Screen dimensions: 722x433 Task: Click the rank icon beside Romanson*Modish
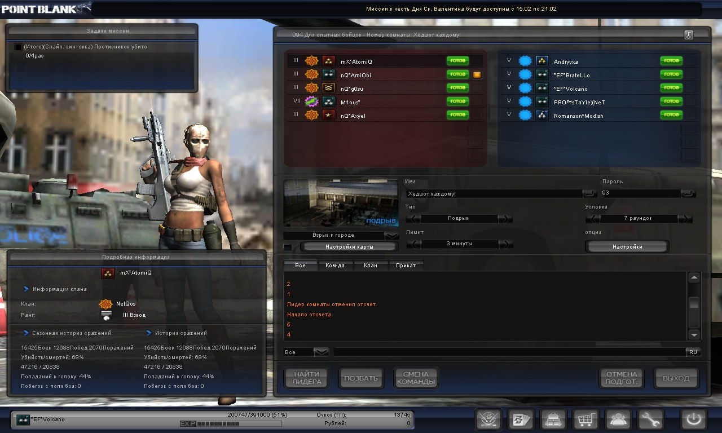[542, 115]
